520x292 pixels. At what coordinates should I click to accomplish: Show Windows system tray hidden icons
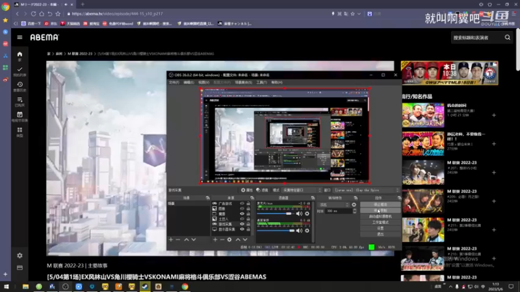pos(450,287)
